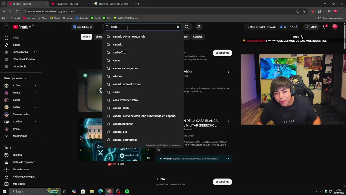346x195 pixels.
Task: Click the blue IQ icon in extension toolbar
Action: [281, 27]
